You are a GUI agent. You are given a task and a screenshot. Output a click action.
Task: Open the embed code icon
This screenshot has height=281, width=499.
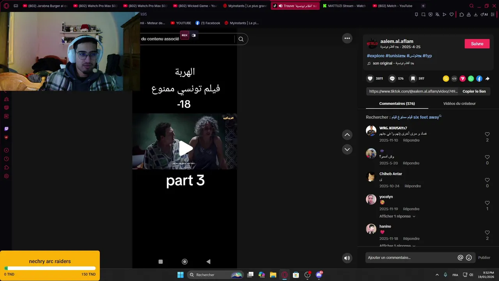(x=454, y=78)
